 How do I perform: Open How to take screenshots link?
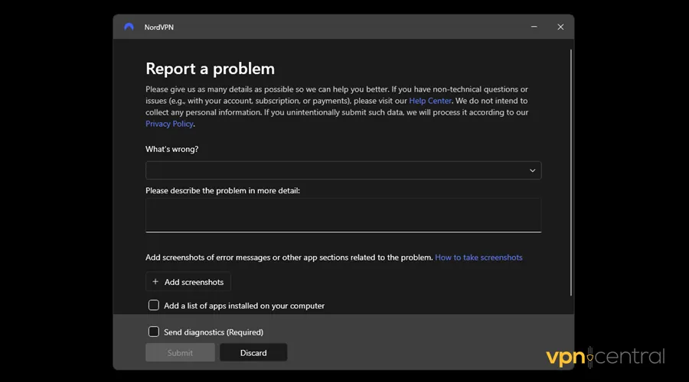point(478,257)
